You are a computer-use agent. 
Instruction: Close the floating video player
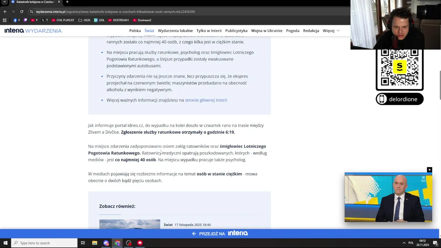pos(429,170)
